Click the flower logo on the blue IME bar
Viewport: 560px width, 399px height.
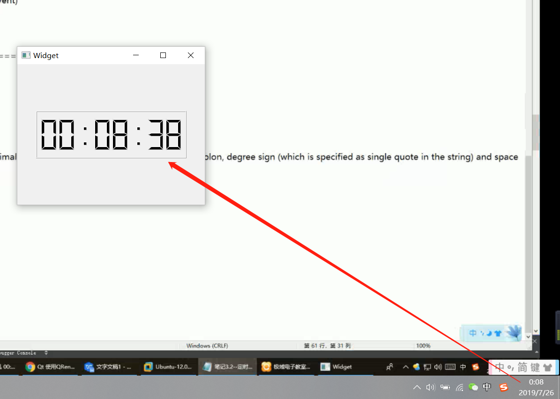point(514,332)
